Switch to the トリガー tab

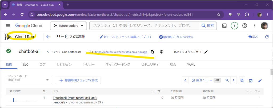(89, 65)
